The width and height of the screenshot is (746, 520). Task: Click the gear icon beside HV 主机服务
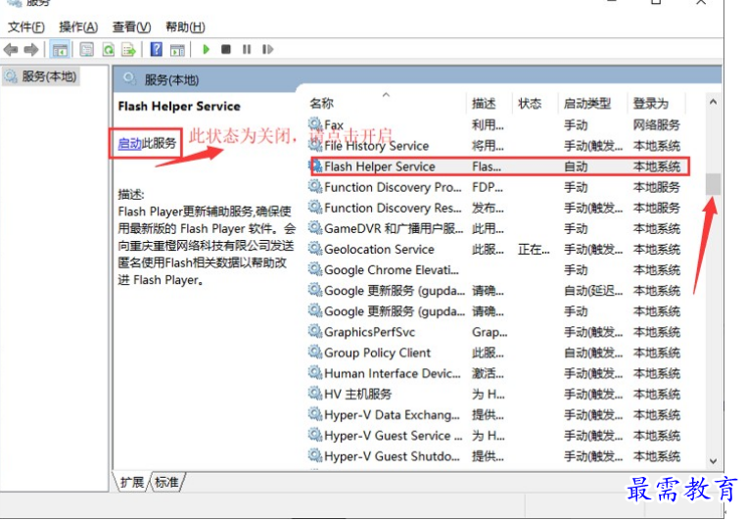[x=315, y=393]
